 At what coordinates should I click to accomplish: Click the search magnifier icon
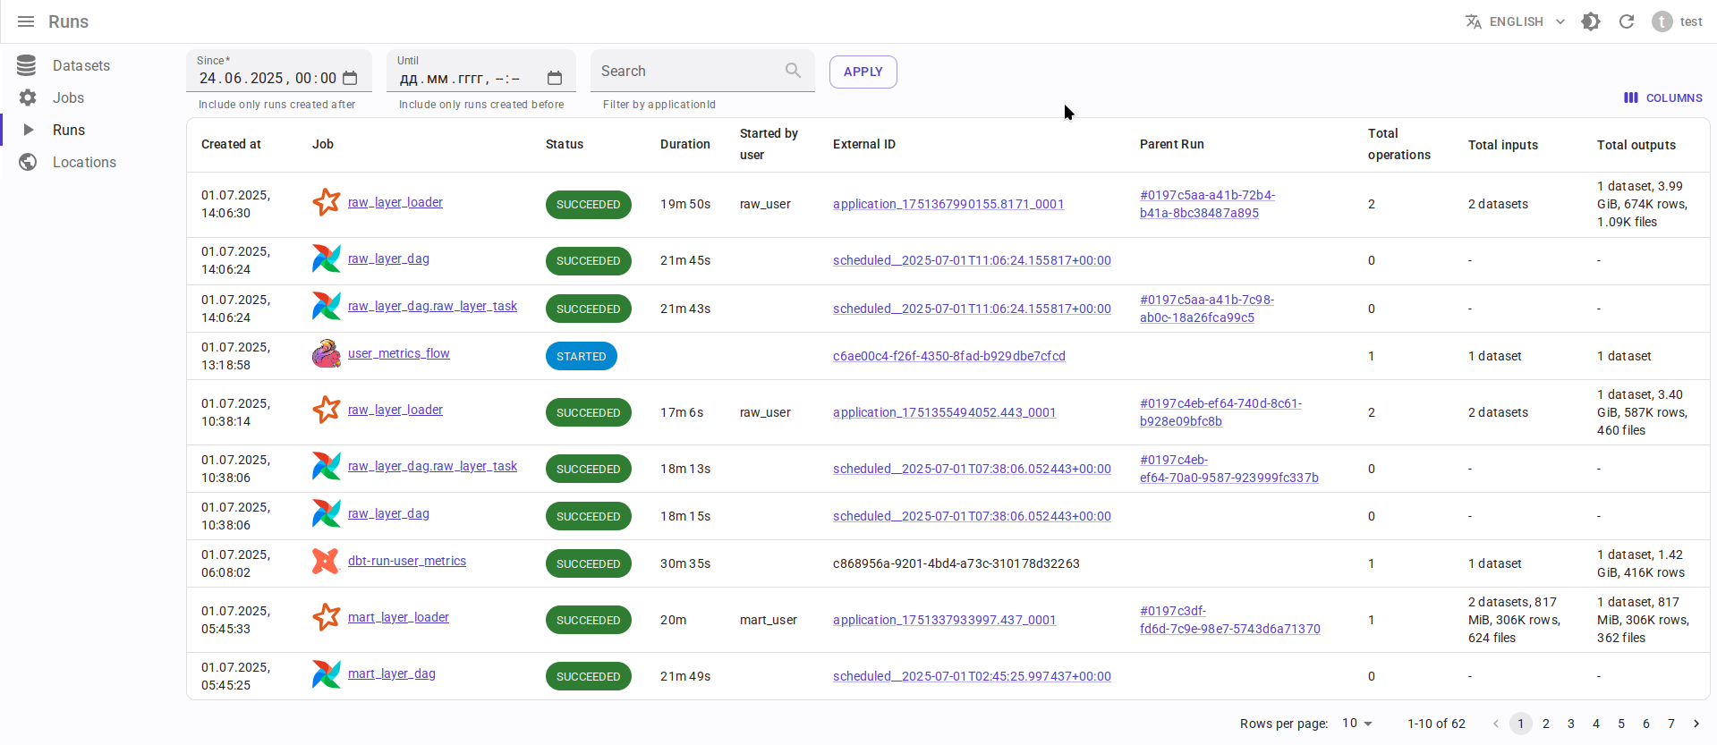pyautogui.click(x=793, y=71)
